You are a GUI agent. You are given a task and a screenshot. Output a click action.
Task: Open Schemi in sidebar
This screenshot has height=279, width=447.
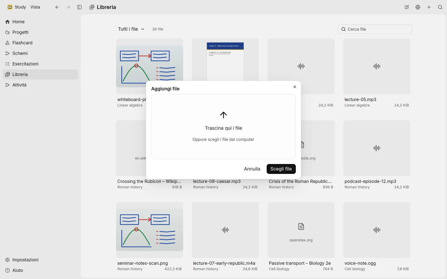(40, 53)
